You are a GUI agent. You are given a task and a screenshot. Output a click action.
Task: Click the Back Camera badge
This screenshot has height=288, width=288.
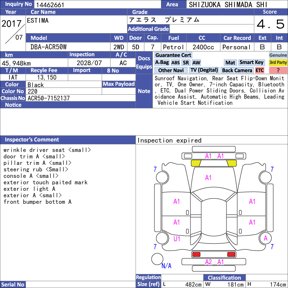click(x=237, y=70)
